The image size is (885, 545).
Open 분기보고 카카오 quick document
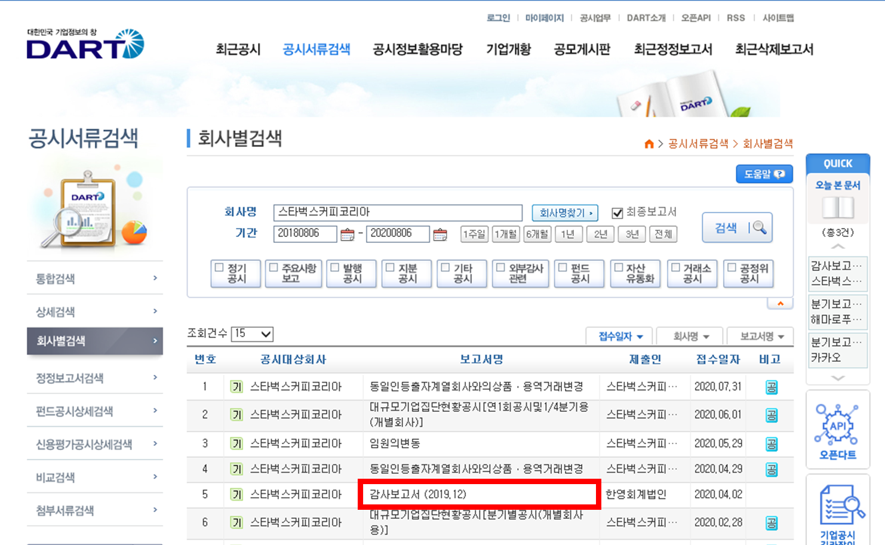pyautogui.click(x=837, y=350)
